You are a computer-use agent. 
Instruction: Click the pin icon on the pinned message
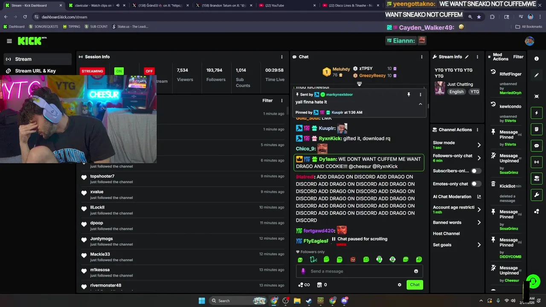pos(409,95)
